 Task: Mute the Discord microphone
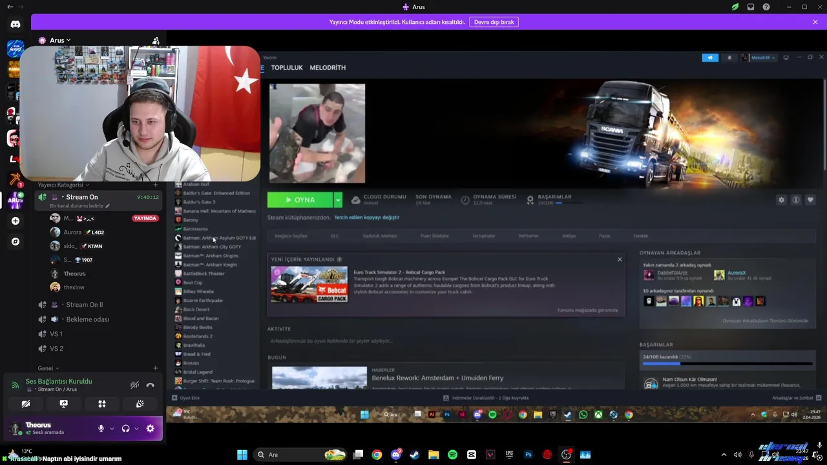click(x=101, y=428)
